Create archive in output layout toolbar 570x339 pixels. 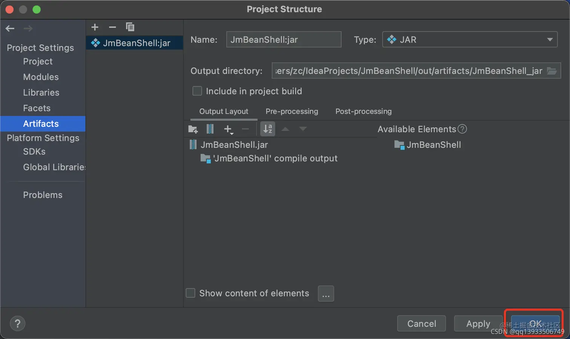(210, 129)
